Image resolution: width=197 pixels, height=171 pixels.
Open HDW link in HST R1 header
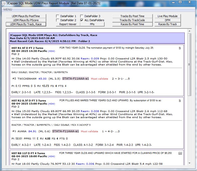(x=52, y=51)
